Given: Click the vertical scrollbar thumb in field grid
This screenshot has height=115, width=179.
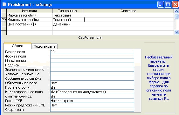Looking at the screenshot, I should point(176,17).
